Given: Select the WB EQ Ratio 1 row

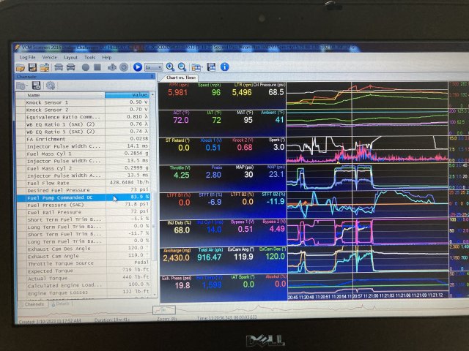Looking at the screenshot, I should click(x=83, y=124).
